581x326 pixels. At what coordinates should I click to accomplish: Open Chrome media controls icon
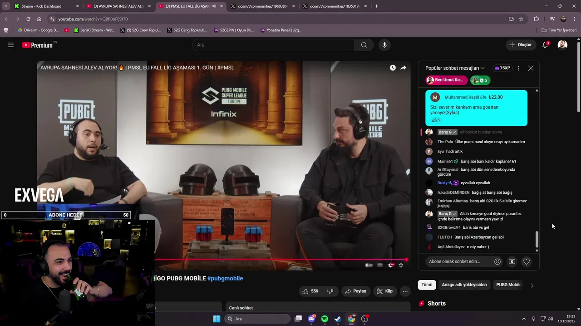pyautogui.click(x=552, y=19)
